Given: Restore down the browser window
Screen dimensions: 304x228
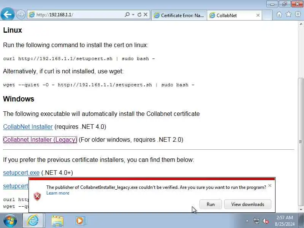Looking at the screenshot, I should click(x=284, y=4).
